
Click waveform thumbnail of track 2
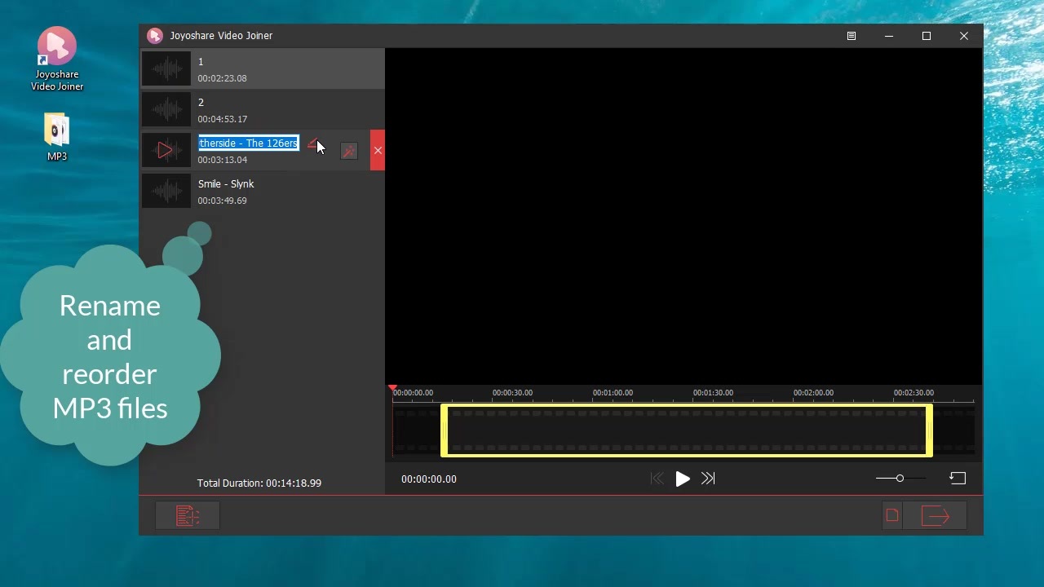pyautogui.click(x=166, y=109)
